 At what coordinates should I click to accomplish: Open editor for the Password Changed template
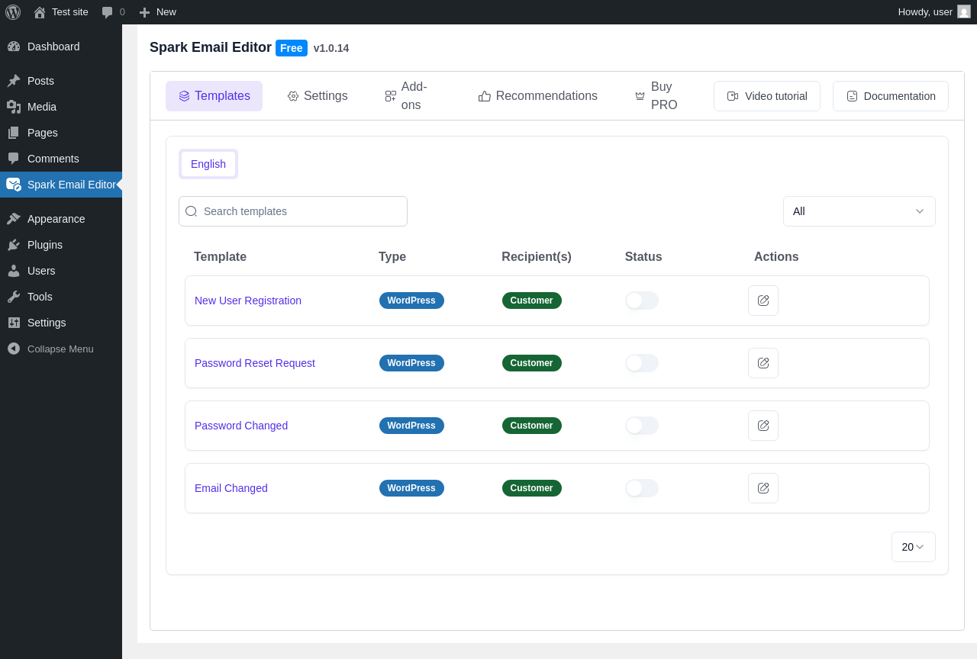click(763, 426)
